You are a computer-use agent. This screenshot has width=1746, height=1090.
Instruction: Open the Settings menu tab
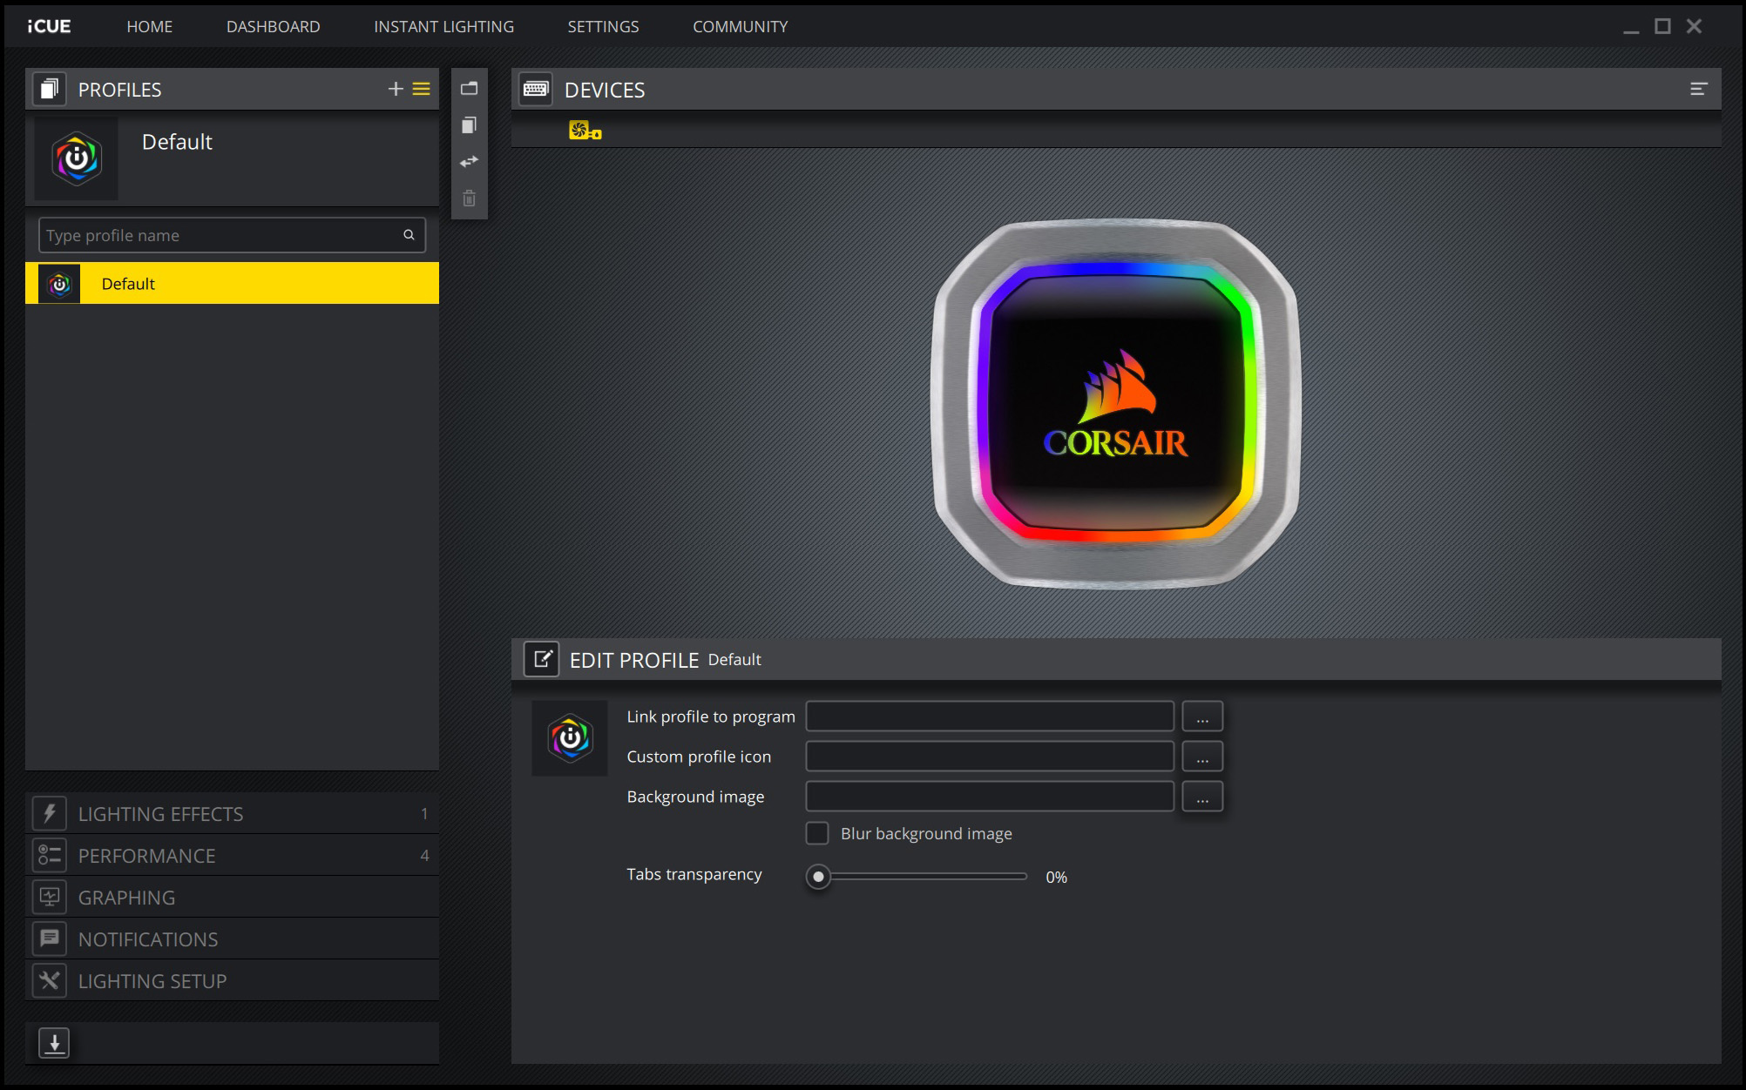point(603,26)
